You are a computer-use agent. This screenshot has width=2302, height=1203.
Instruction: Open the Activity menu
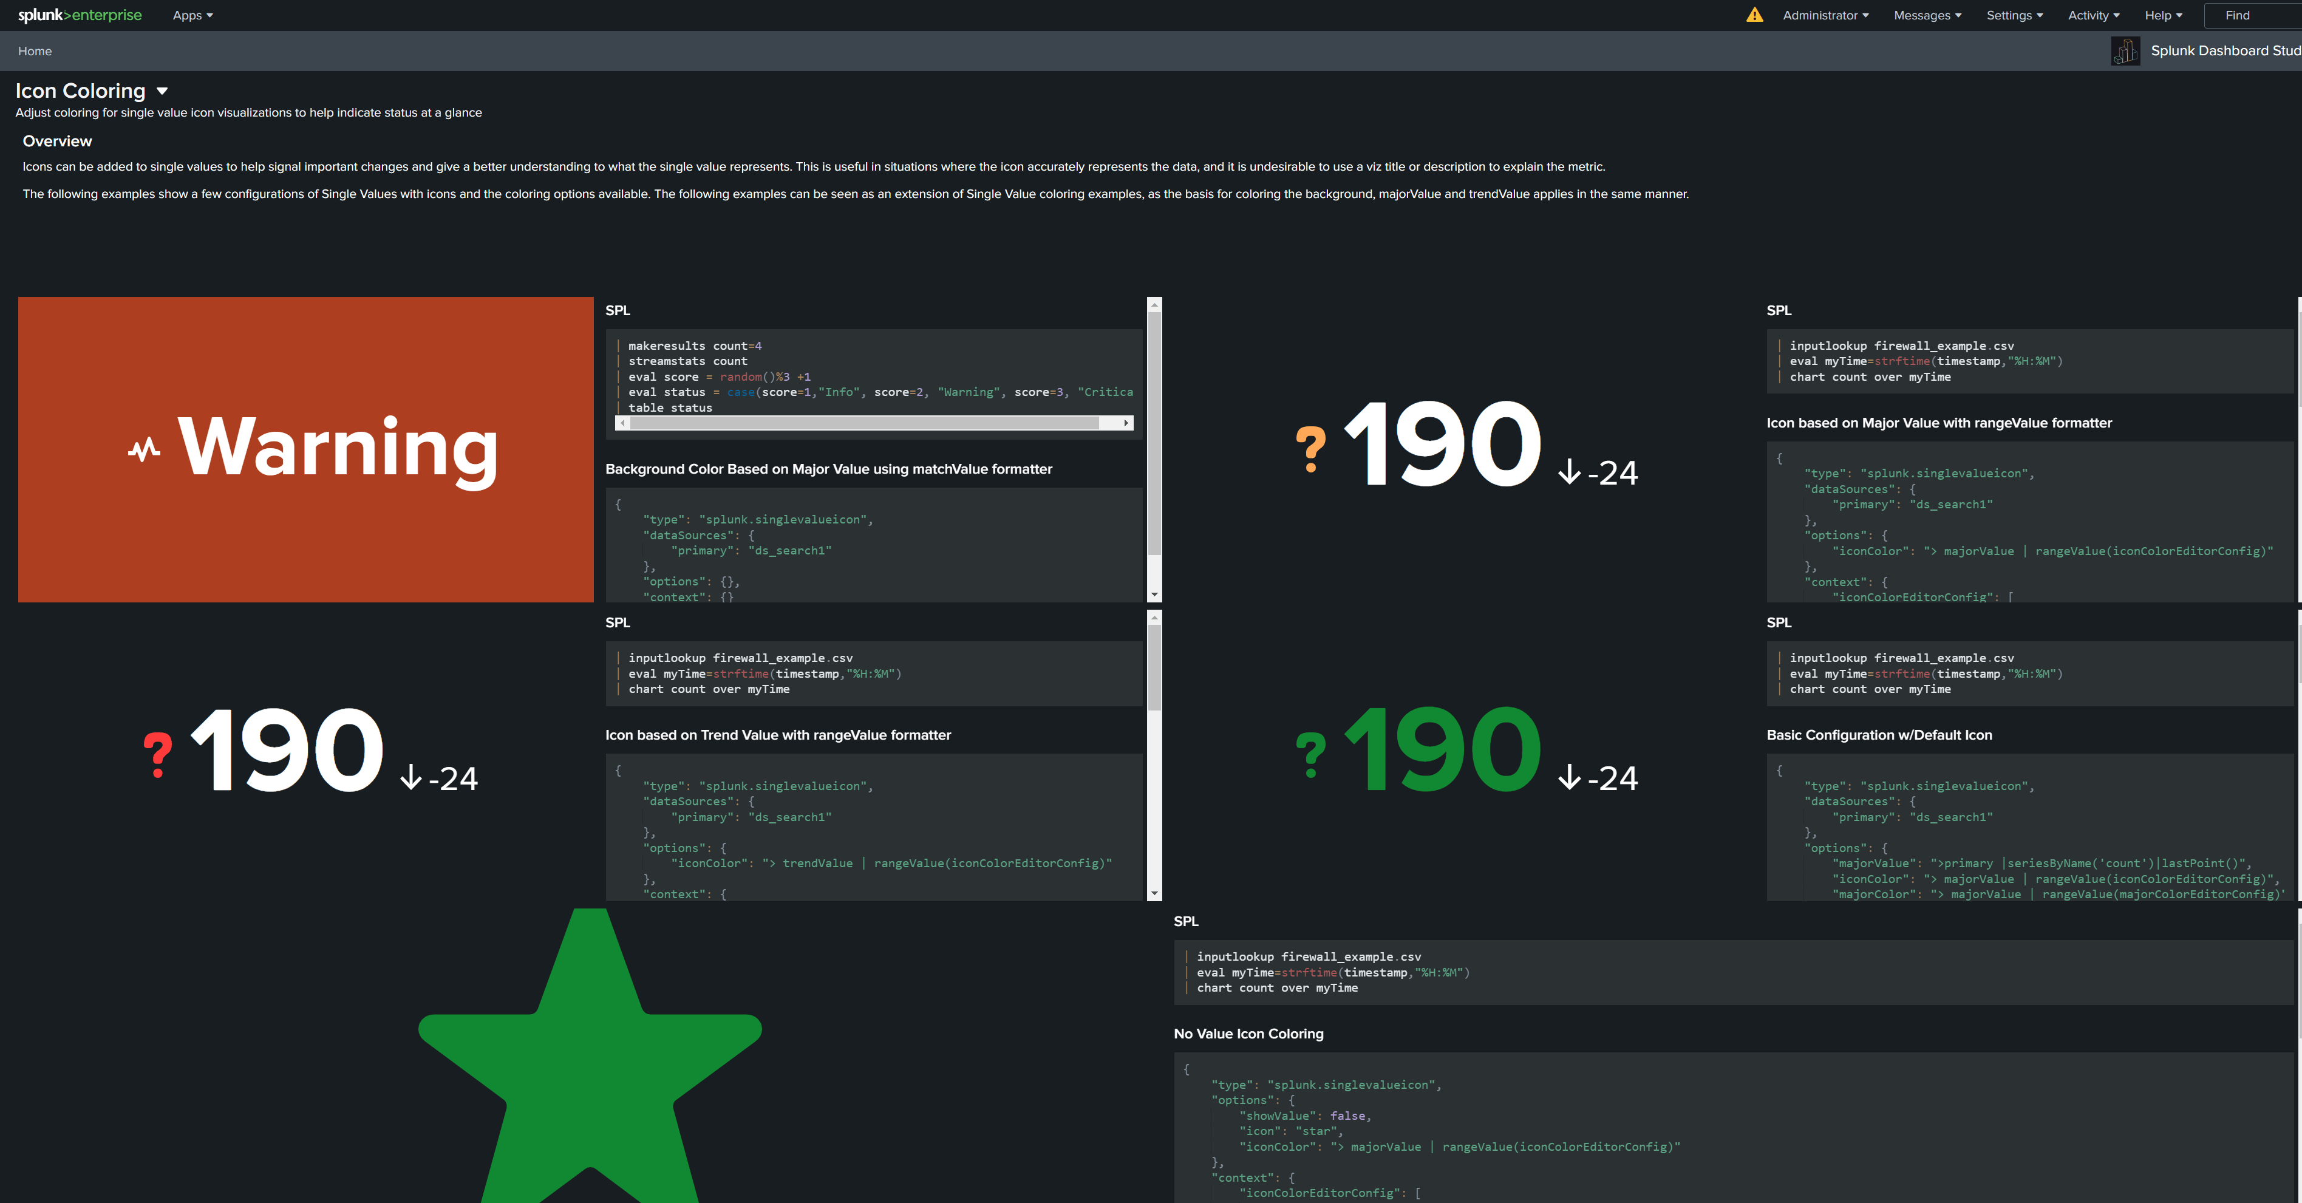[2093, 15]
